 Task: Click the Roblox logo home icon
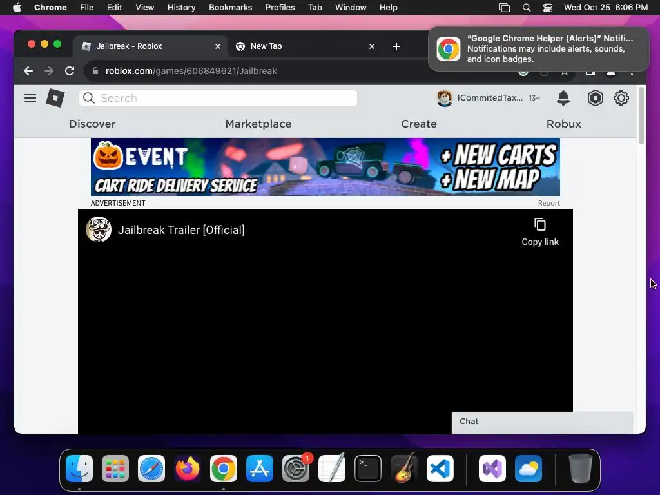[55, 98]
